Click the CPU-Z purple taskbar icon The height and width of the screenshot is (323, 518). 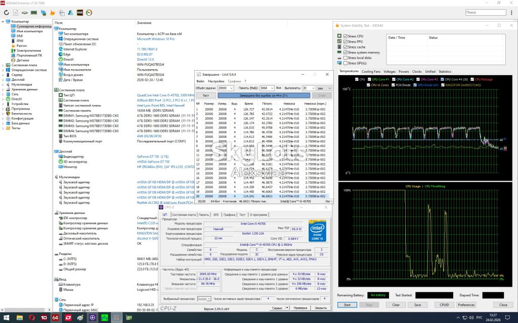click(x=92, y=318)
